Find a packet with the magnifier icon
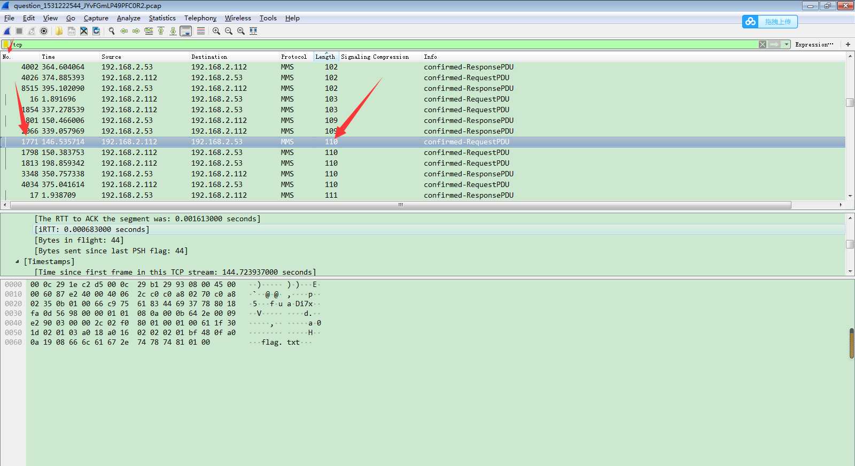This screenshot has height=466, width=855. tap(112, 31)
